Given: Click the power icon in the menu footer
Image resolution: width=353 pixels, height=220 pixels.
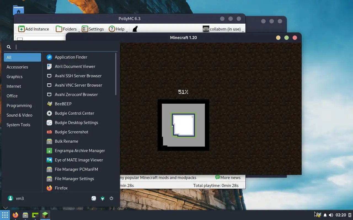Looking at the screenshot, I should pos(111,198).
